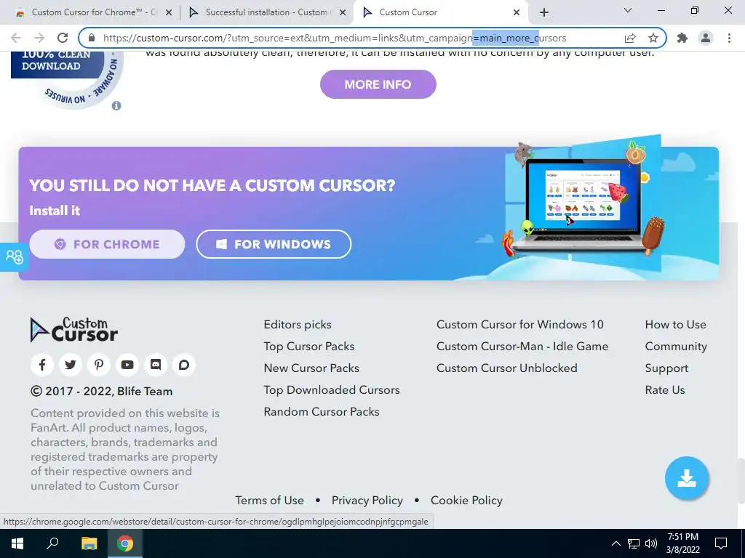
Task: Open the taskbar clock and date
Action: [x=682, y=543]
